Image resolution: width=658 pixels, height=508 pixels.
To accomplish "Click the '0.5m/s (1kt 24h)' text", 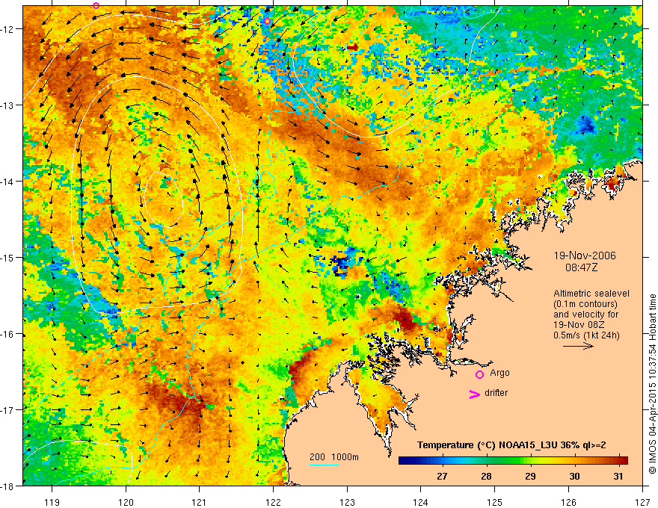I will [x=586, y=335].
